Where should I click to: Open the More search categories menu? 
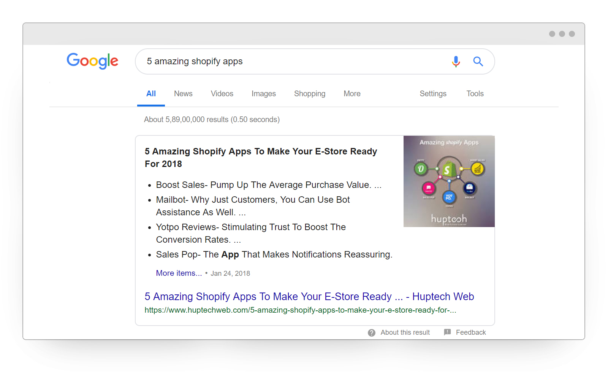pos(352,94)
